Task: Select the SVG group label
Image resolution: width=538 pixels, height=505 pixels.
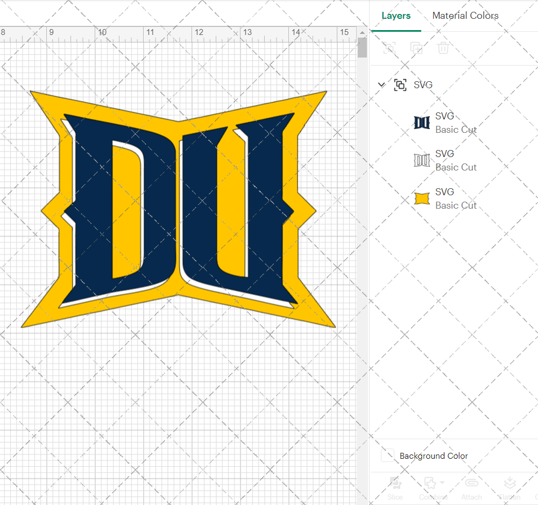Action: 423,85
